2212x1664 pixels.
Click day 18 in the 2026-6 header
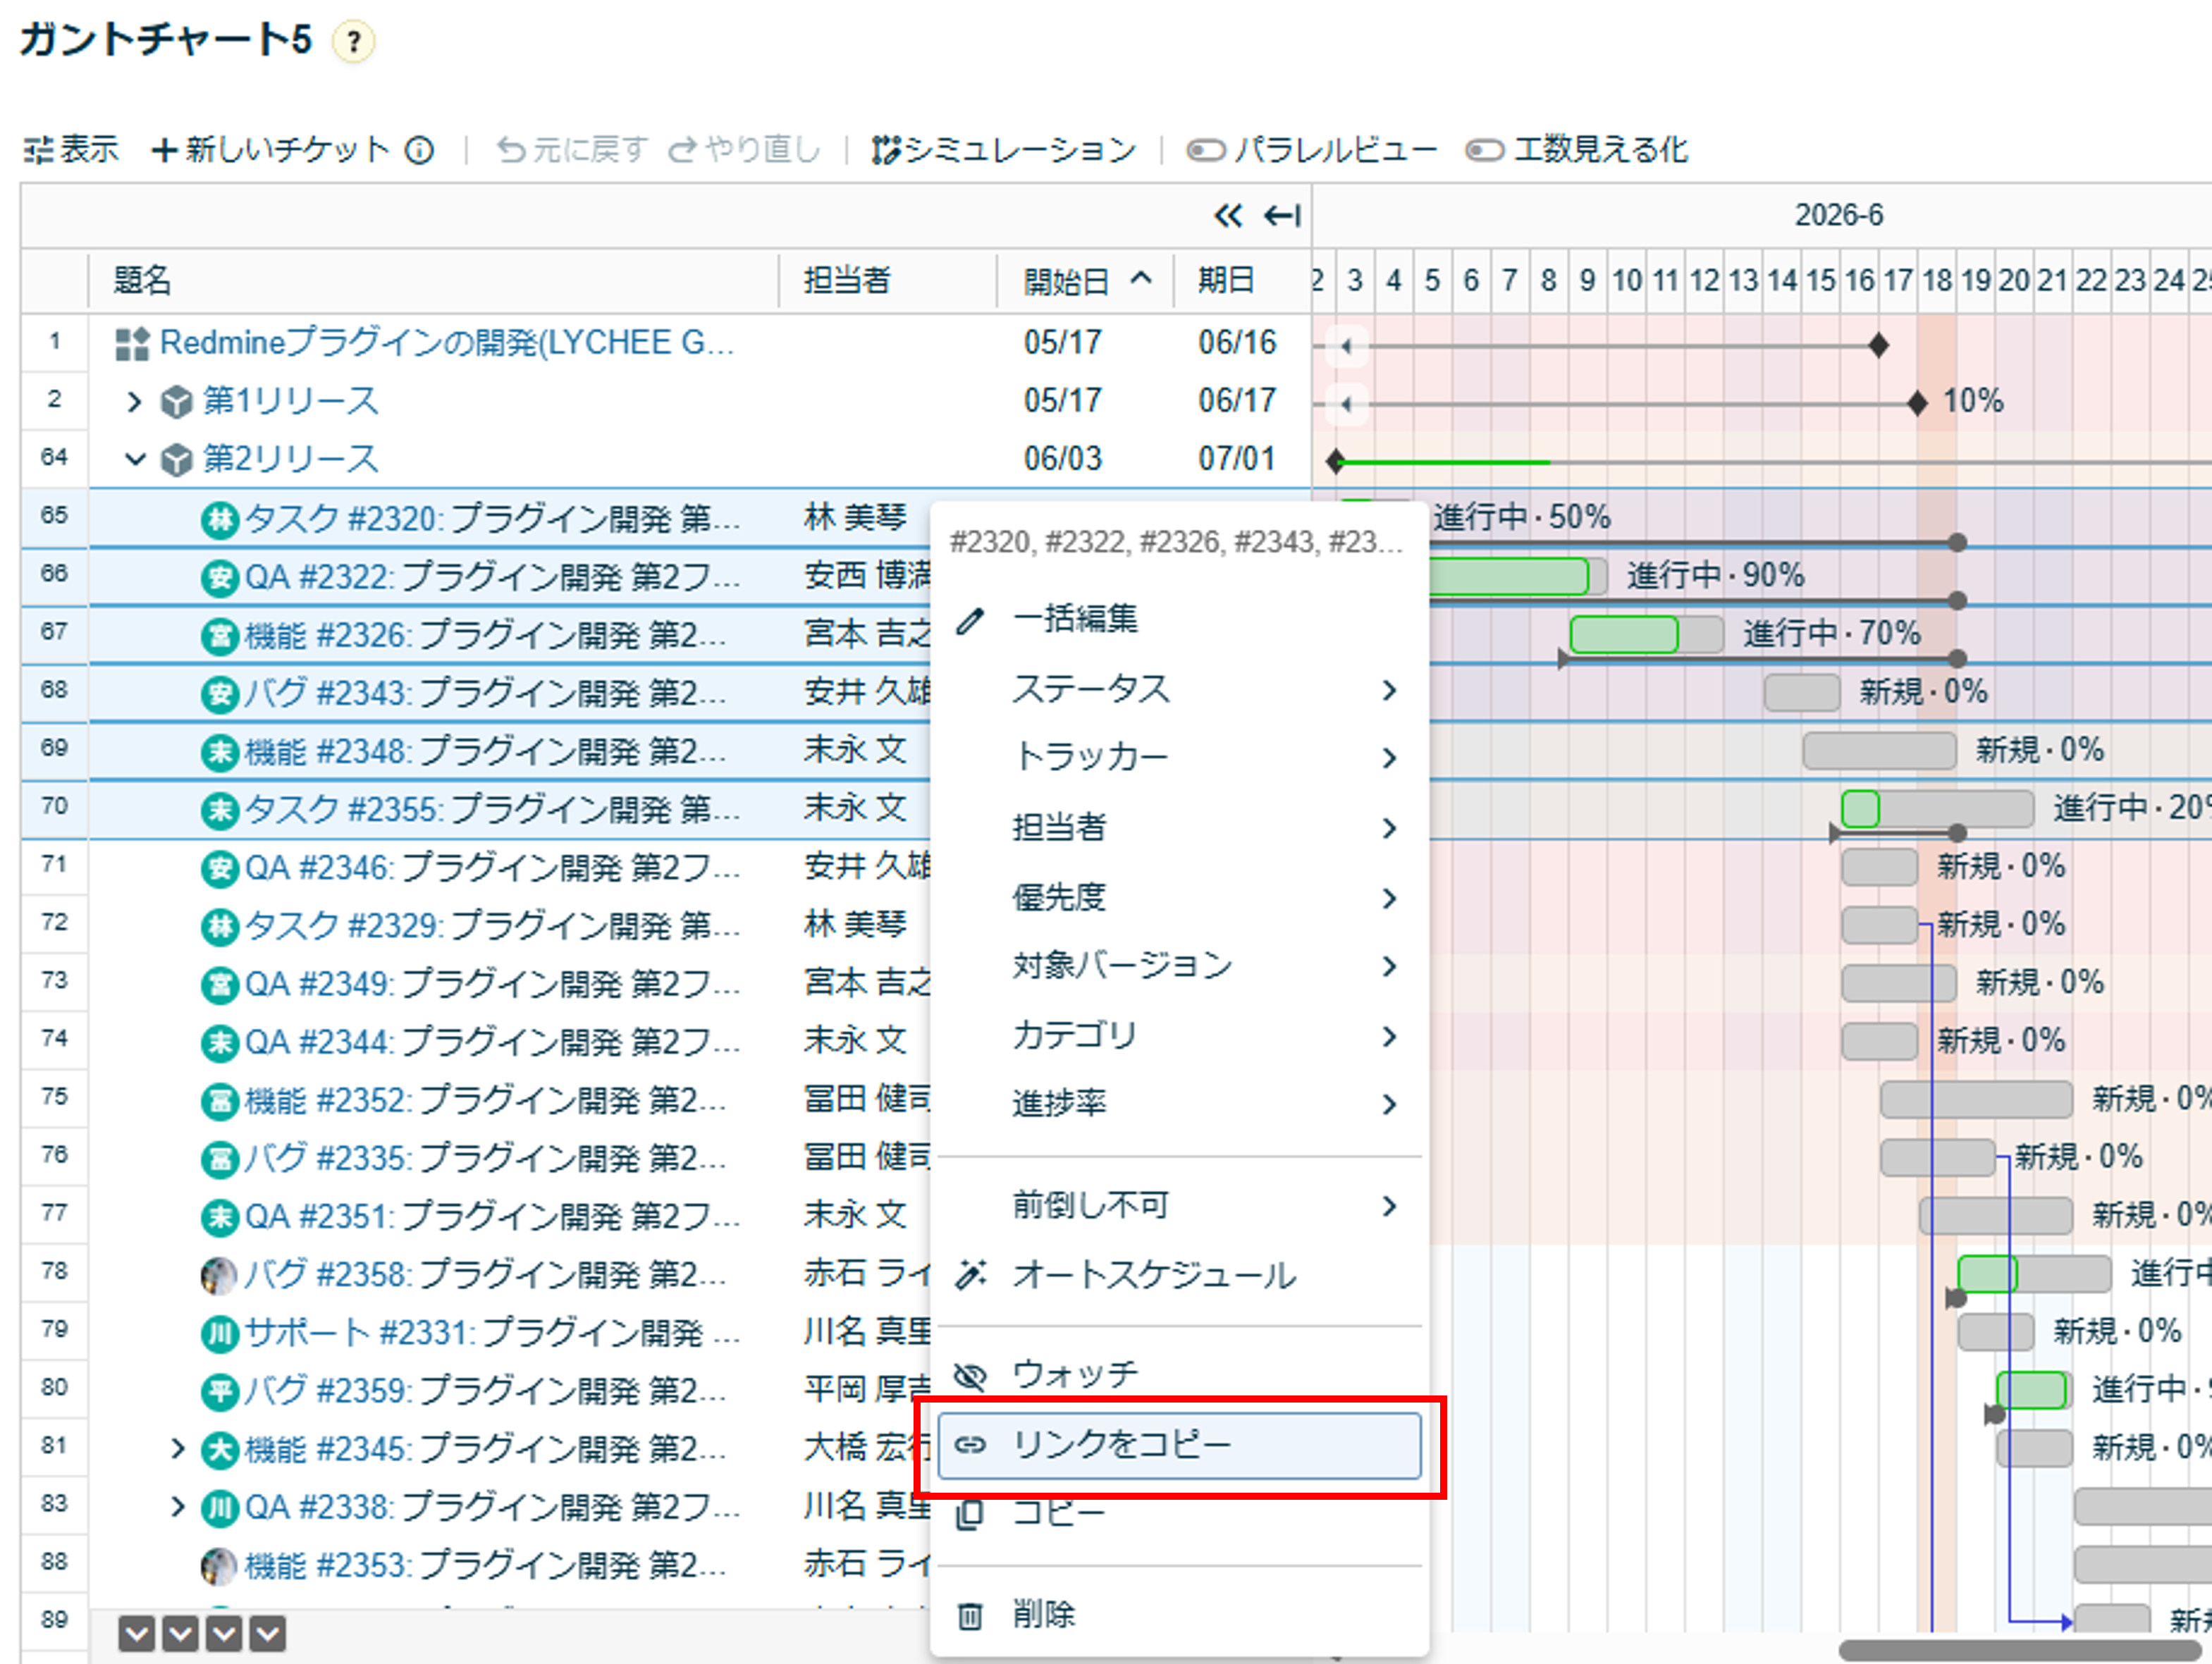(x=1937, y=281)
